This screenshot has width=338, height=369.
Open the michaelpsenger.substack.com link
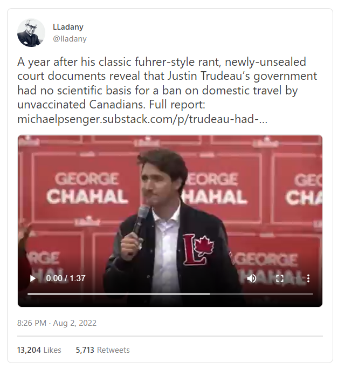[x=142, y=119]
